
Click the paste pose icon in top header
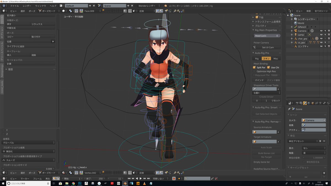[179, 11]
